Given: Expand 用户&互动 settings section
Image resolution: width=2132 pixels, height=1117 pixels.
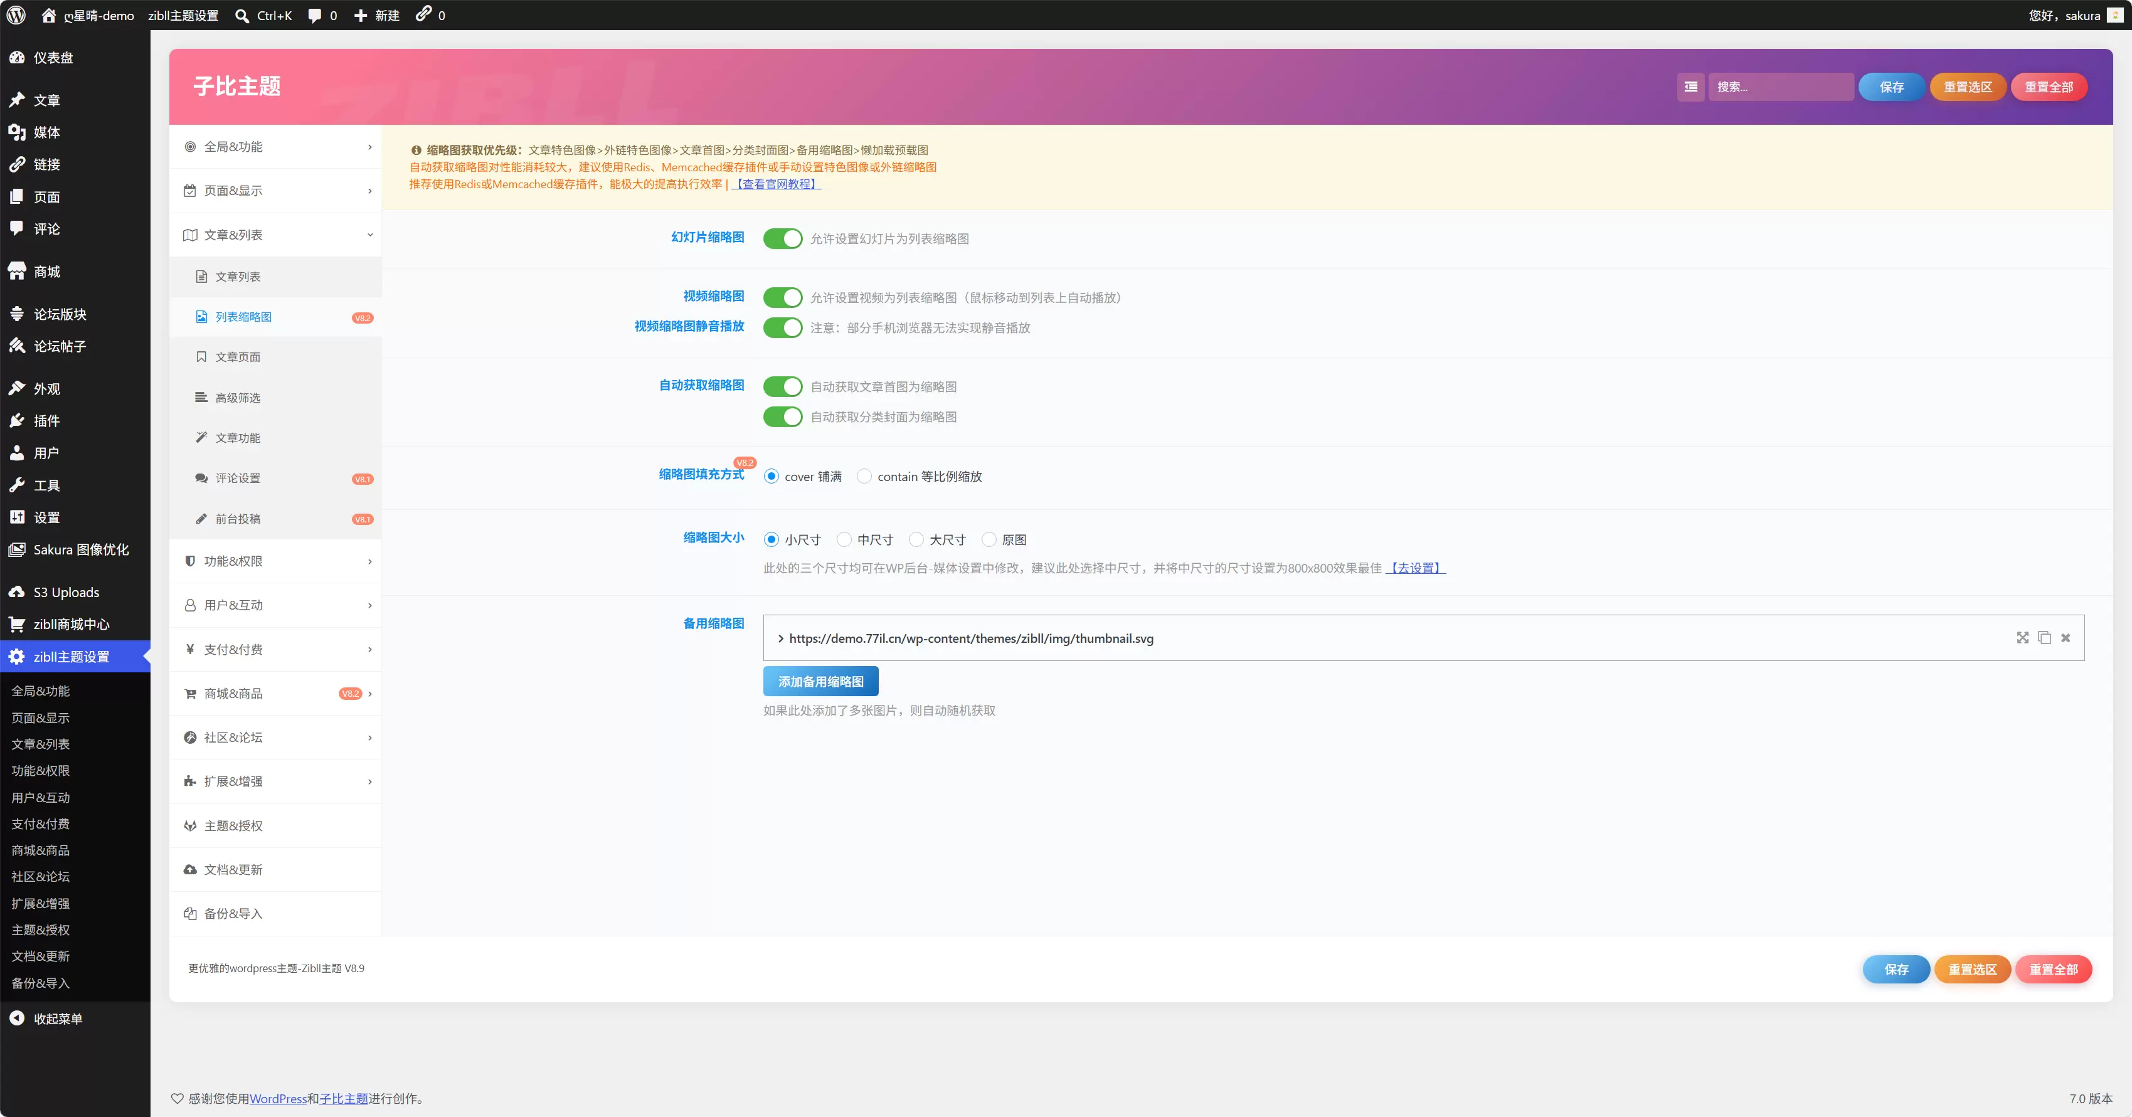Looking at the screenshot, I should [x=275, y=605].
